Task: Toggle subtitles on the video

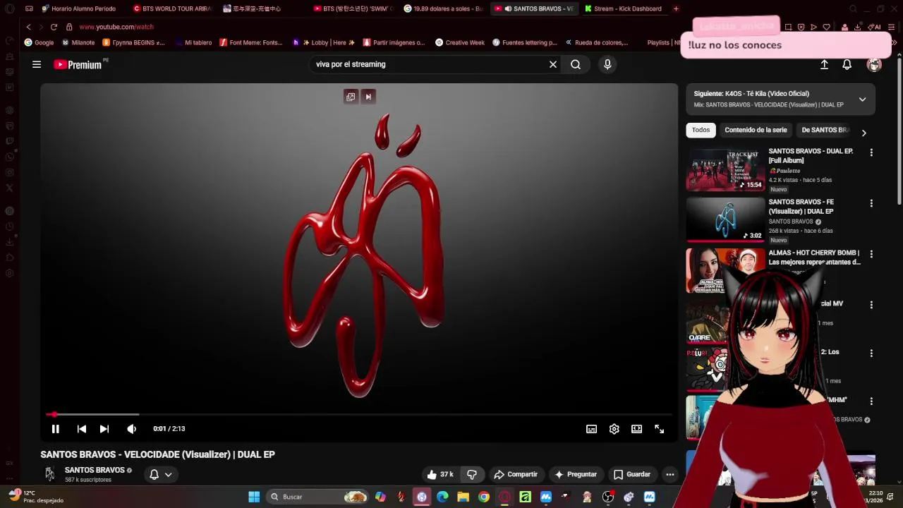Action: (x=591, y=429)
